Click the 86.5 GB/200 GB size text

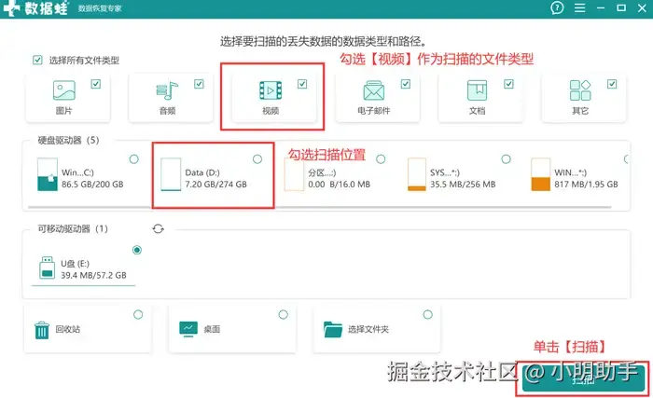point(92,184)
